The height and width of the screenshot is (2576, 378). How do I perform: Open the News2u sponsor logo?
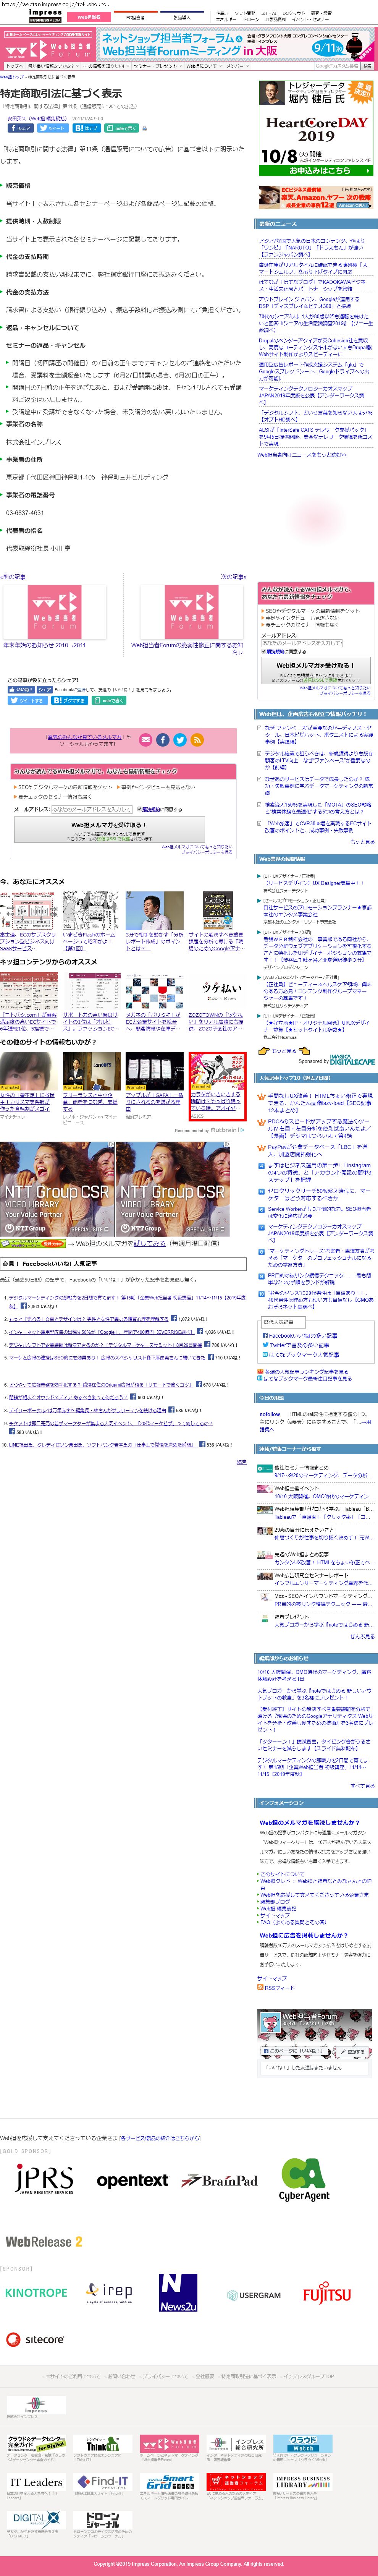(178, 2293)
